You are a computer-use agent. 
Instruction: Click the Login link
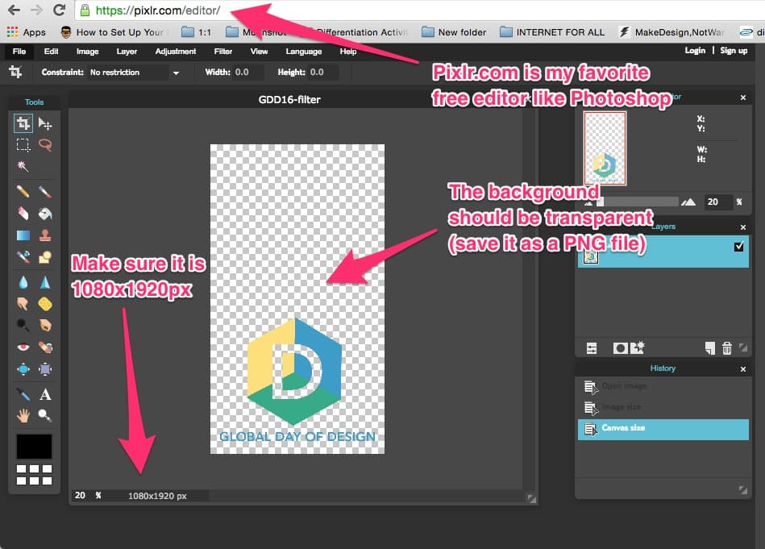(695, 50)
